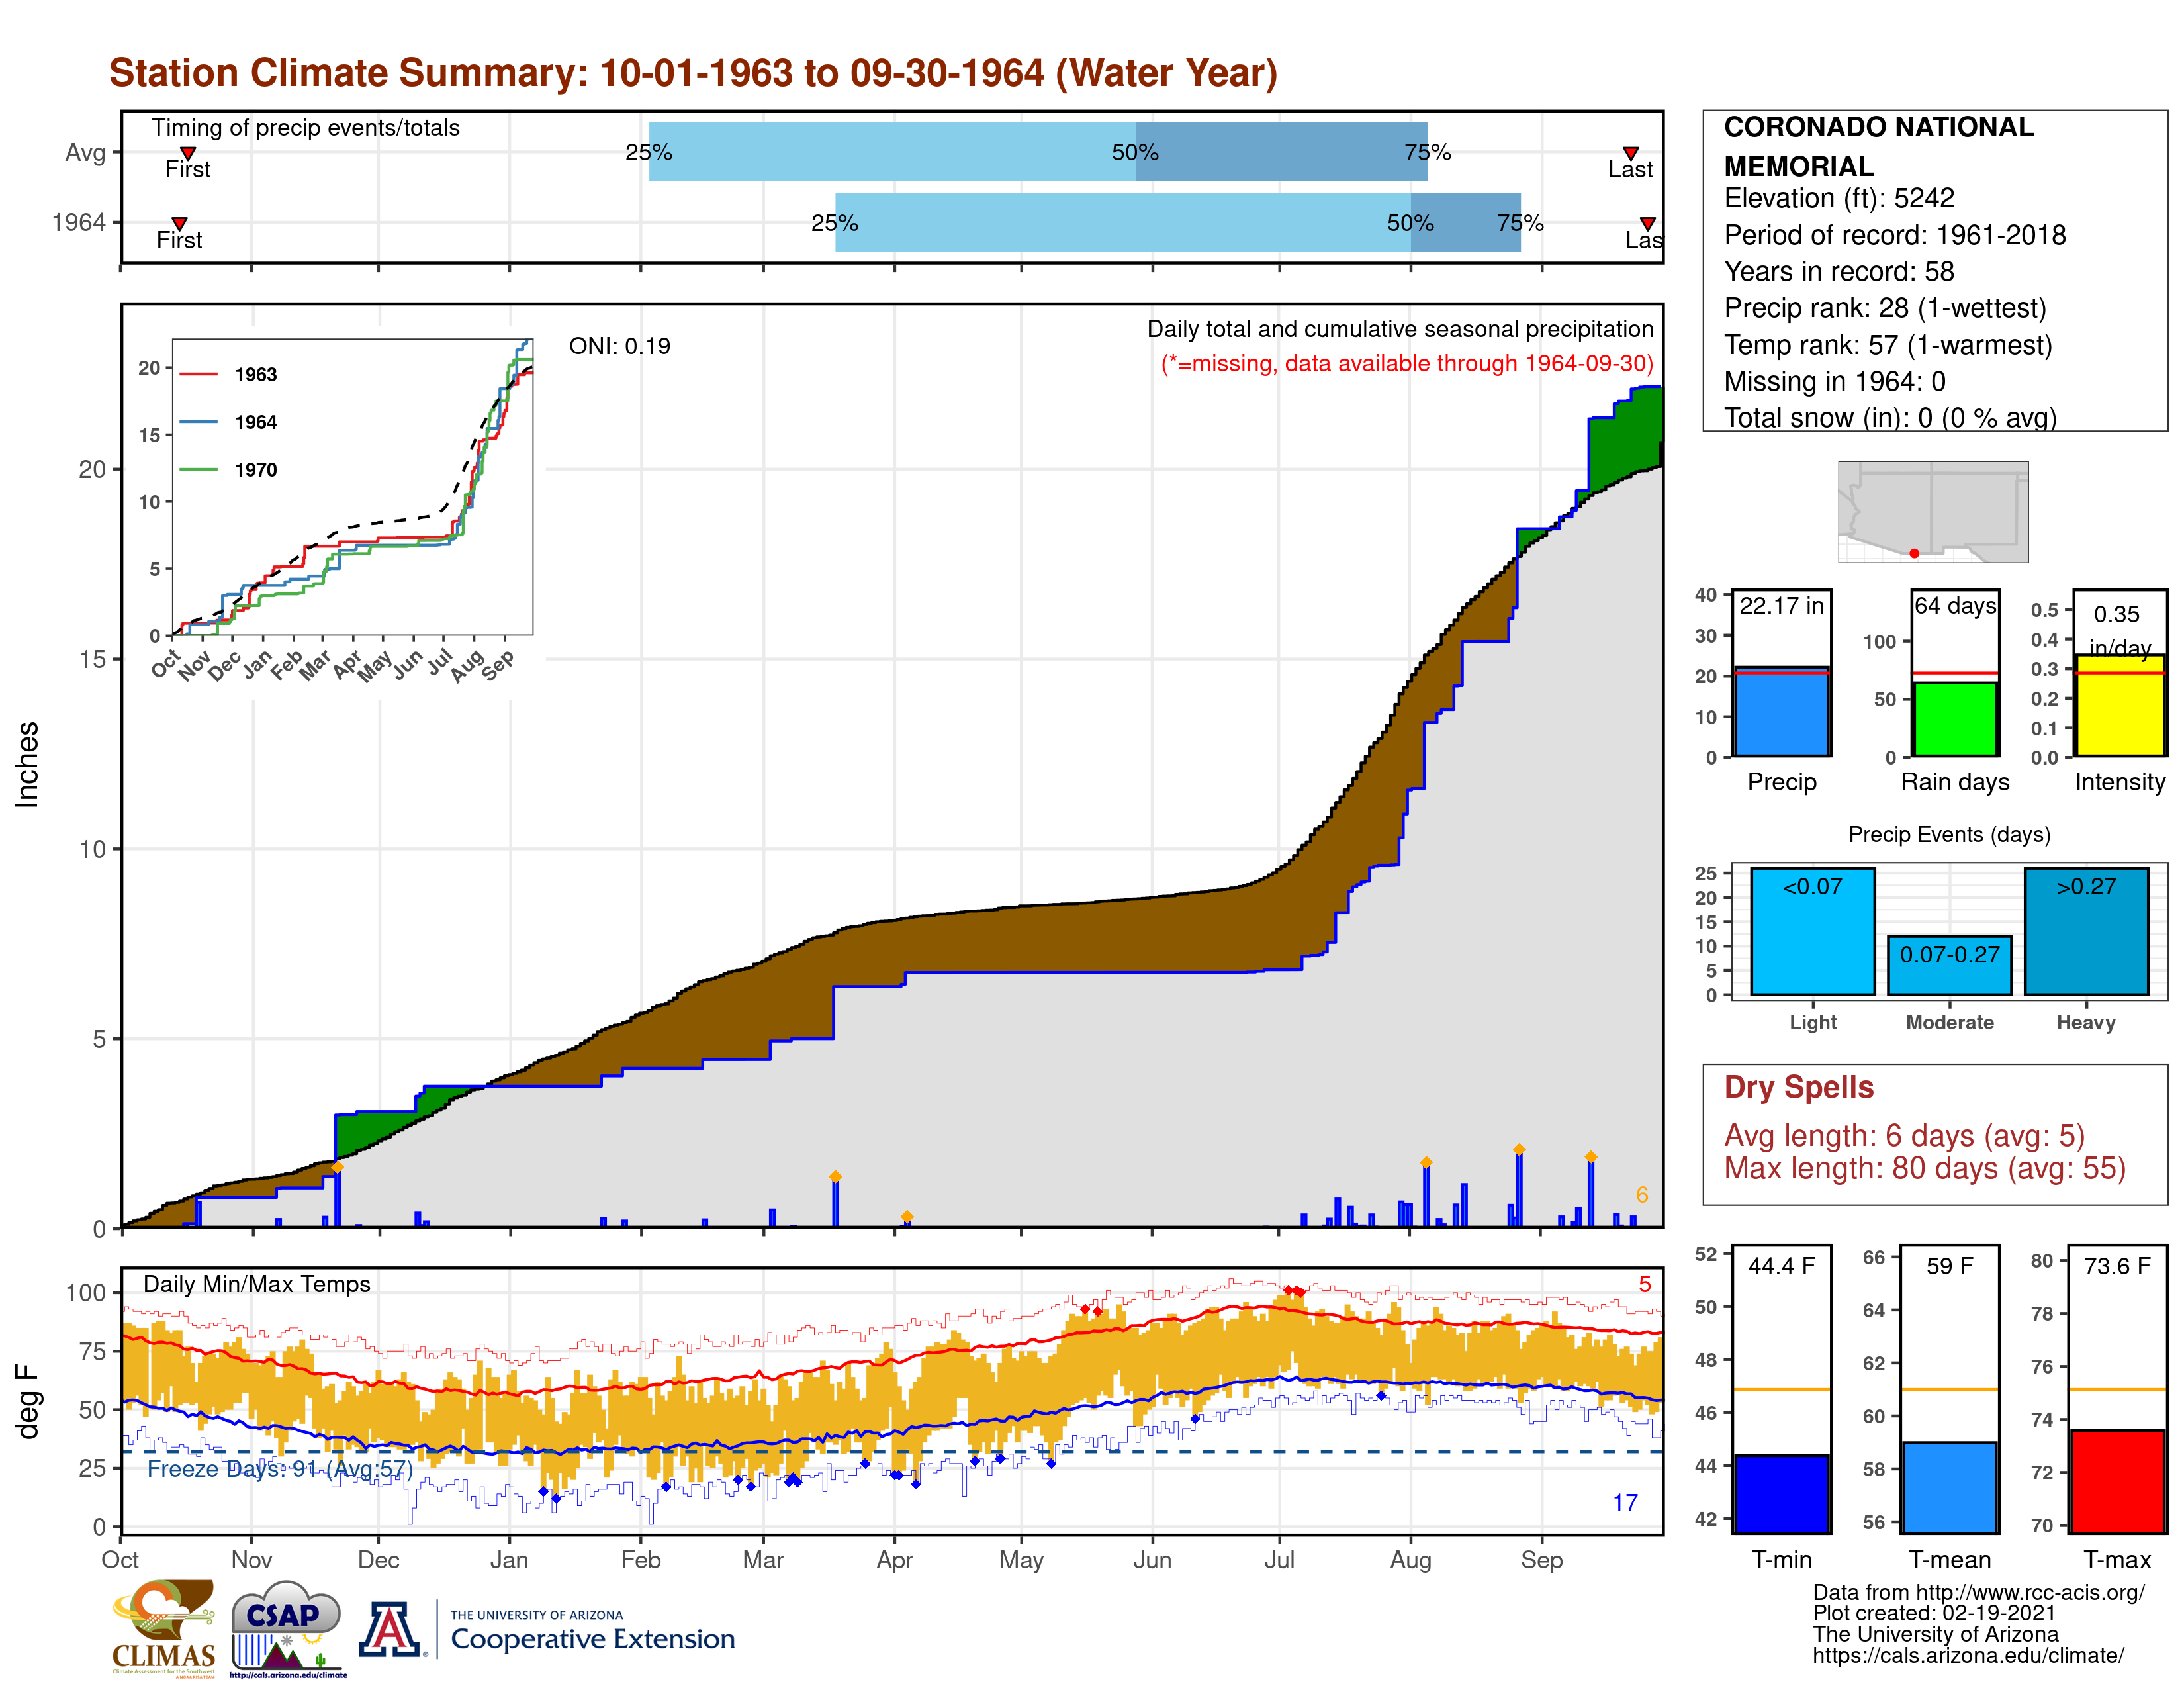Click the blue Precip total bar
Screen dimensions: 2184x1688
tap(1781, 711)
